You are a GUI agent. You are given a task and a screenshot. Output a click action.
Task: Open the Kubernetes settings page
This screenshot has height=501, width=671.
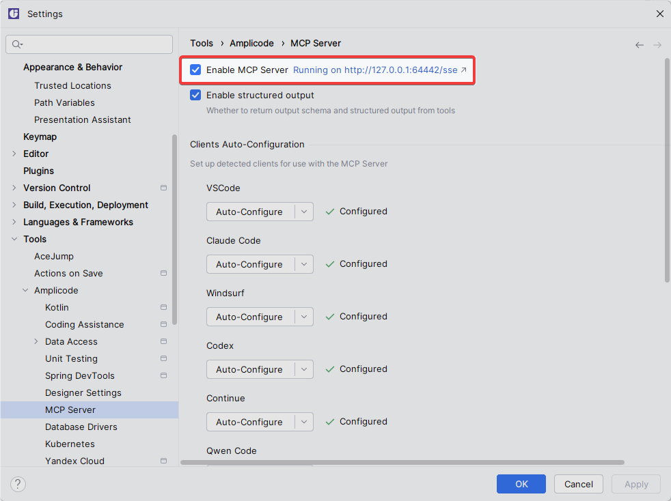point(70,444)
